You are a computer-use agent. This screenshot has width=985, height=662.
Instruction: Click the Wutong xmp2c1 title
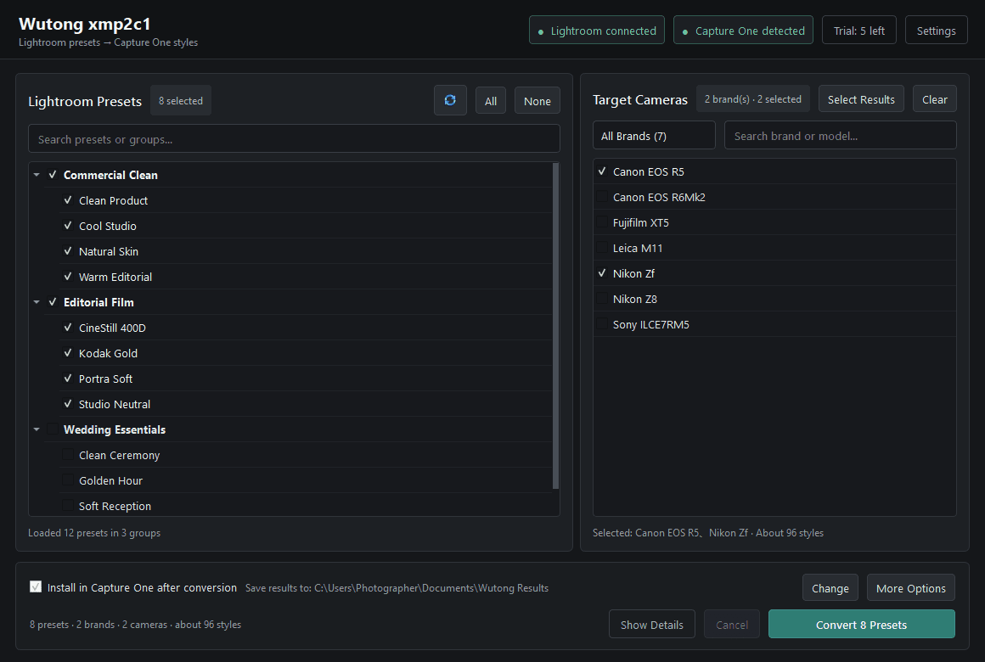pyautogui.click(x=85, y=24)
